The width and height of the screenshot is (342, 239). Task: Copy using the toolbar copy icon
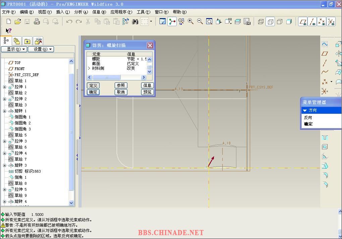click(x=98, y=21)
